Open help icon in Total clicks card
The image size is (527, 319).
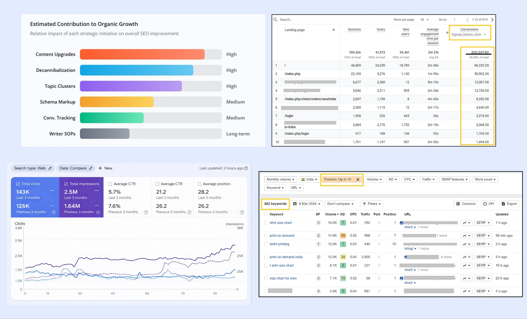pos(54,212)
